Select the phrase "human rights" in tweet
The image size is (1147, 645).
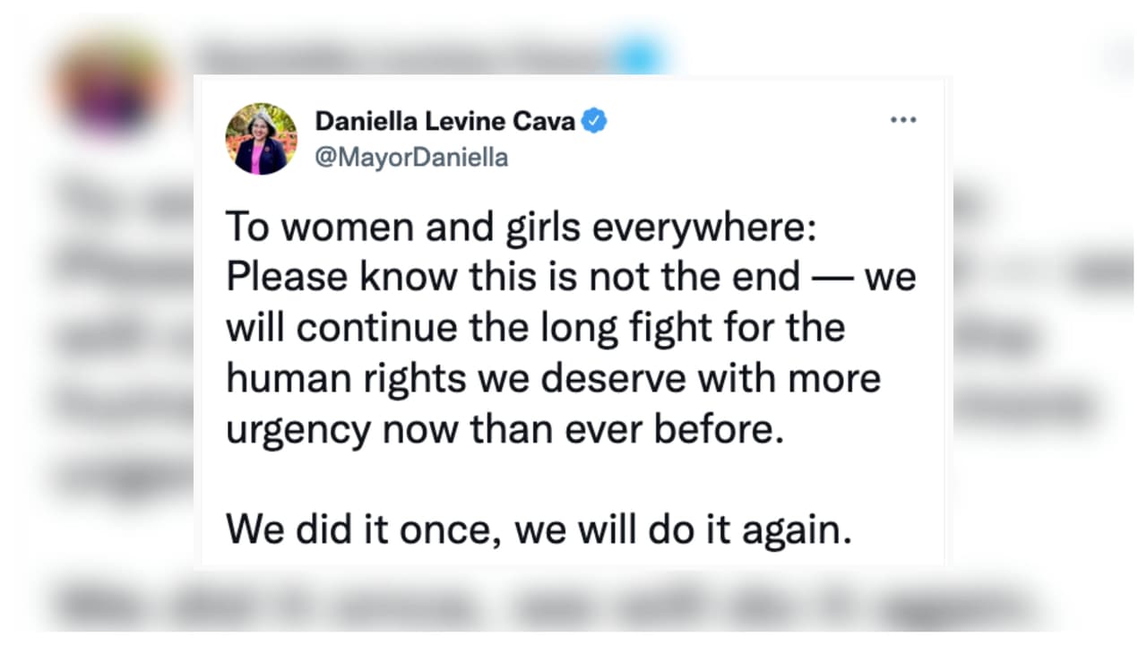(x=346, y=378)
